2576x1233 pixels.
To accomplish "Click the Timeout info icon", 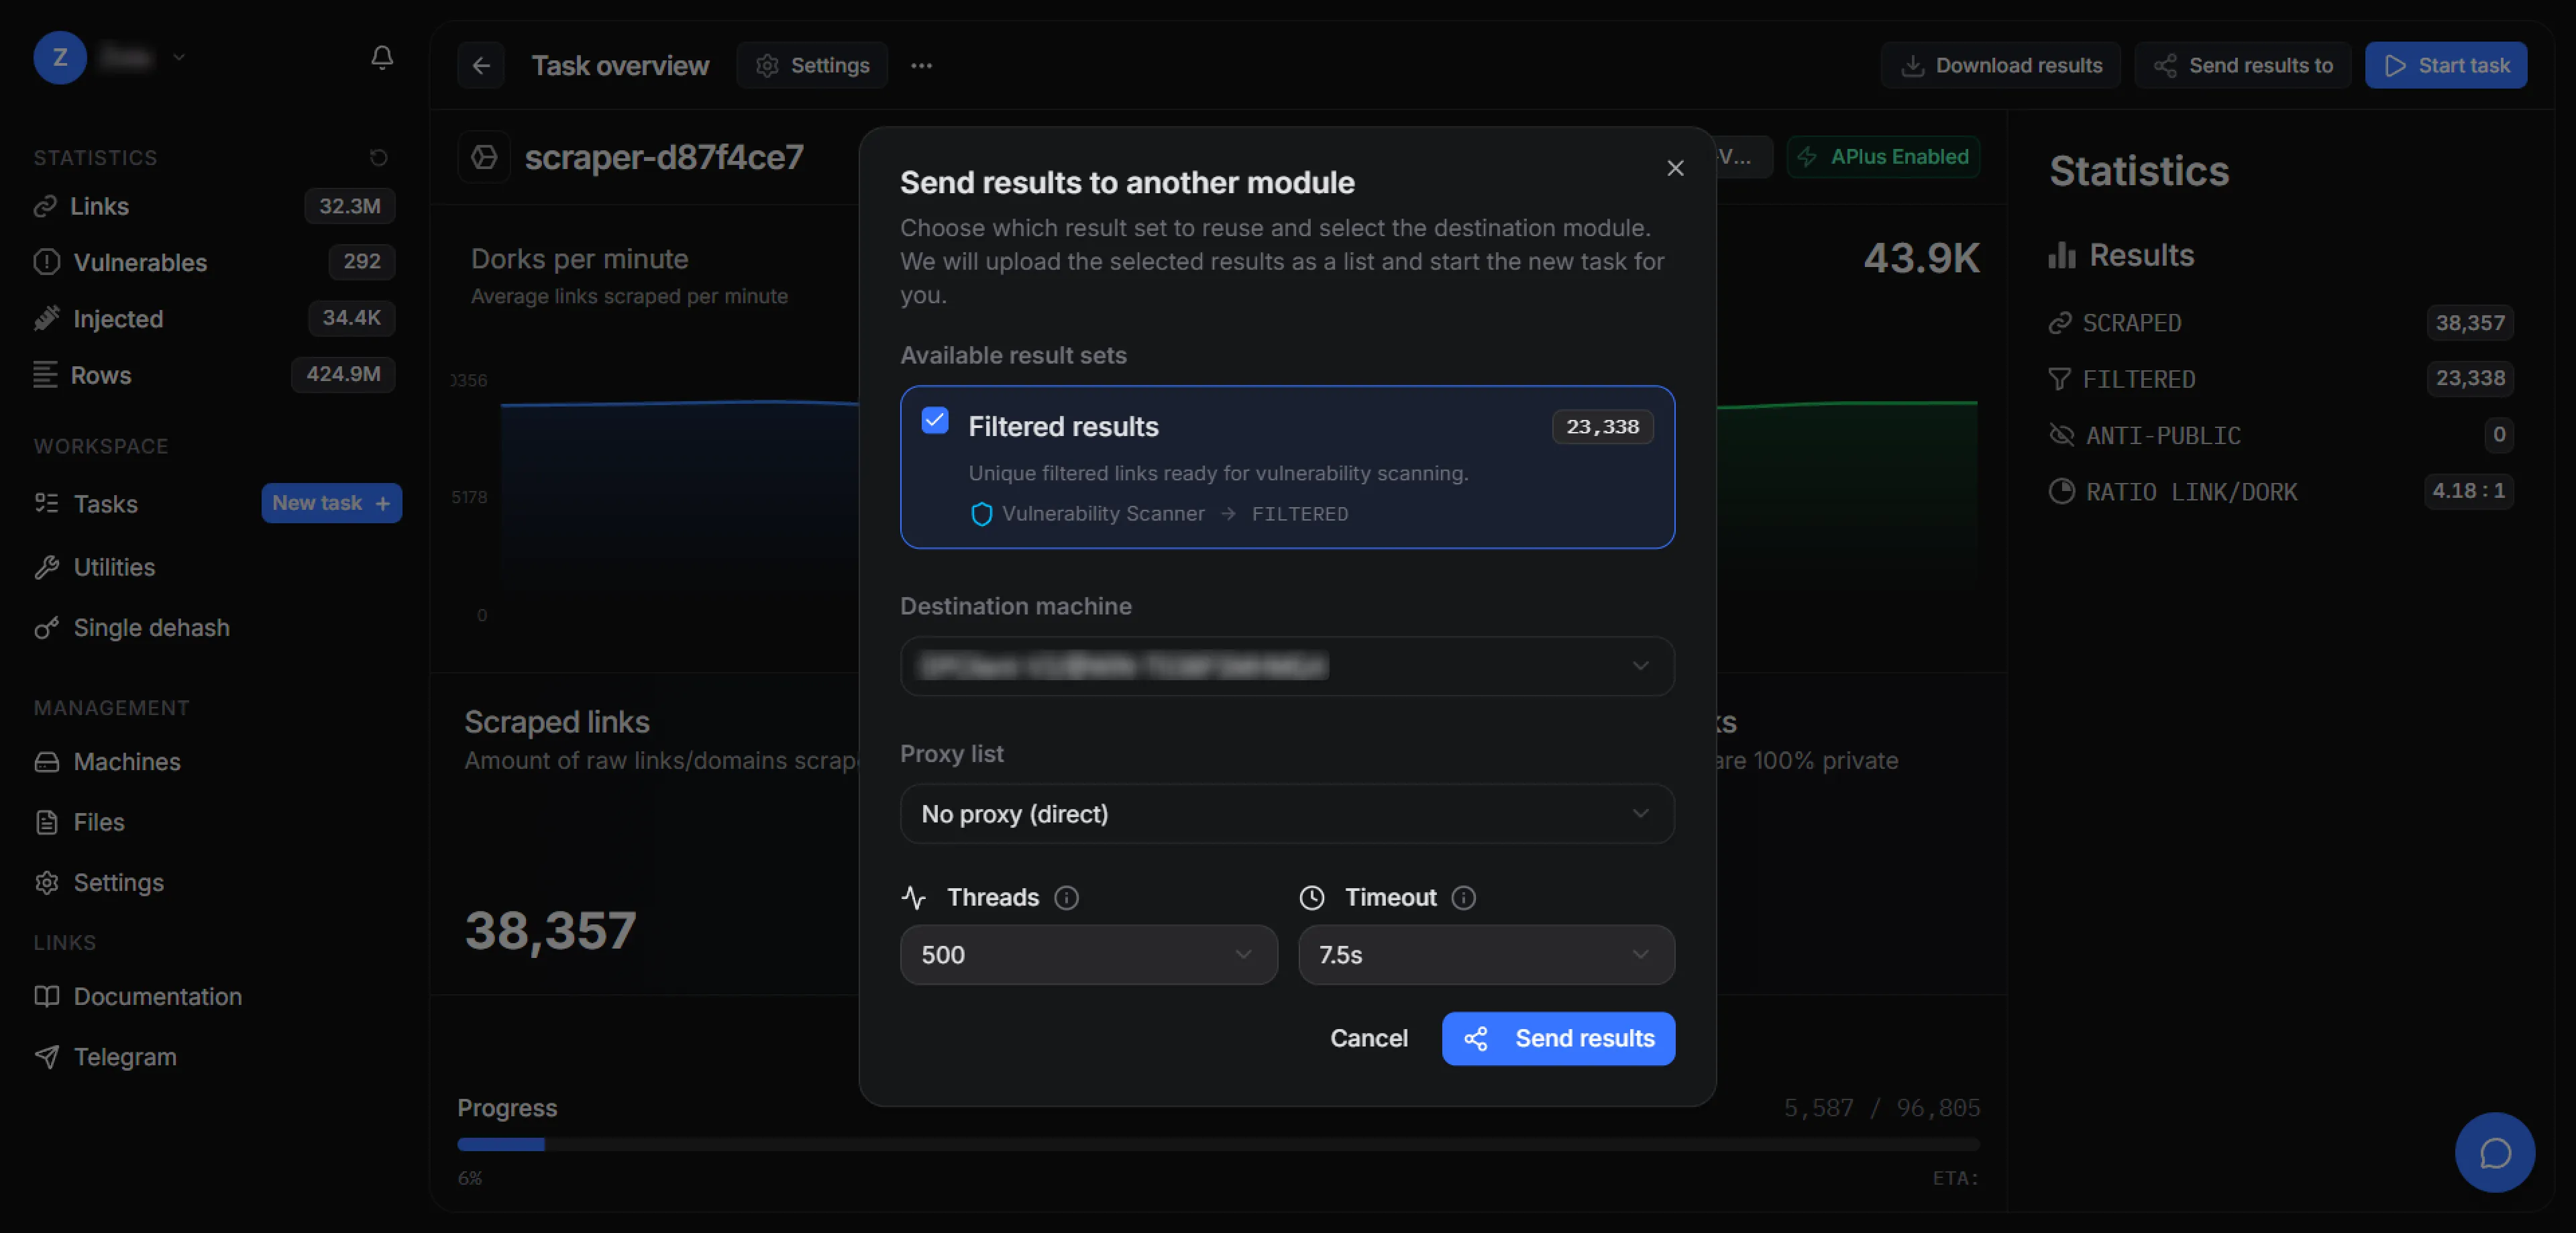I will click(1463, 898).
